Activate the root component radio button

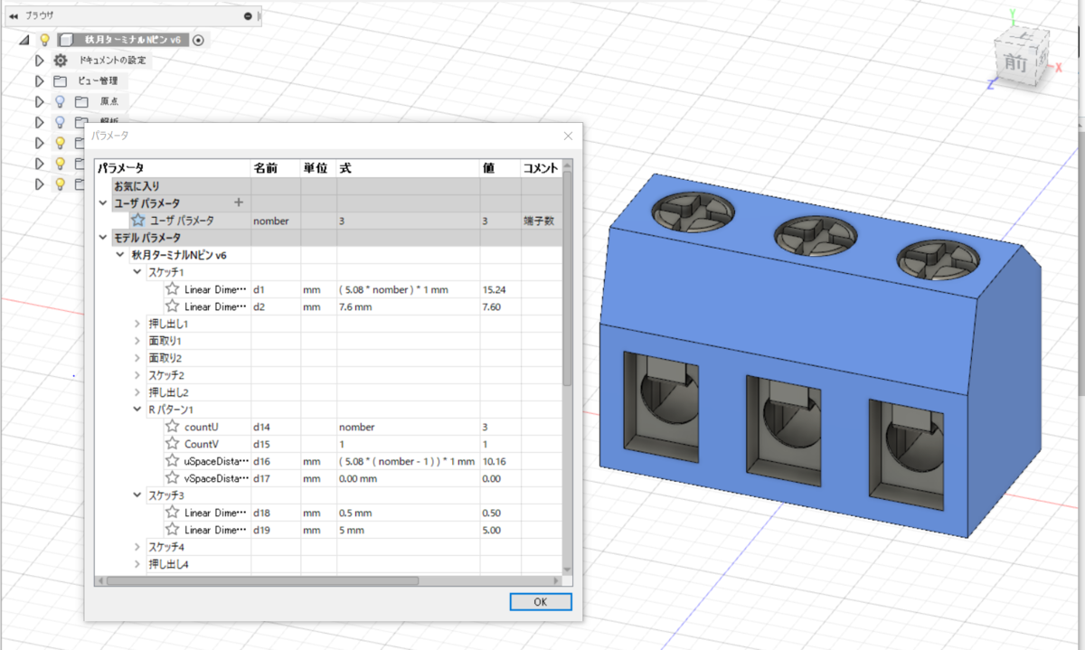point(198,40)
